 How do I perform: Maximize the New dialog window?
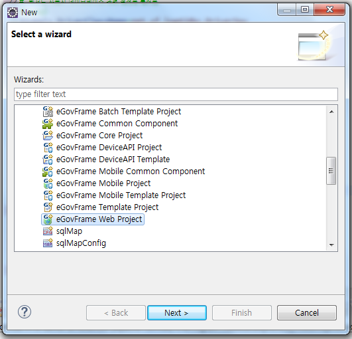tap(305, 10)
